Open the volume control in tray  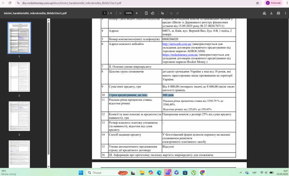click(x=266, y=173)
